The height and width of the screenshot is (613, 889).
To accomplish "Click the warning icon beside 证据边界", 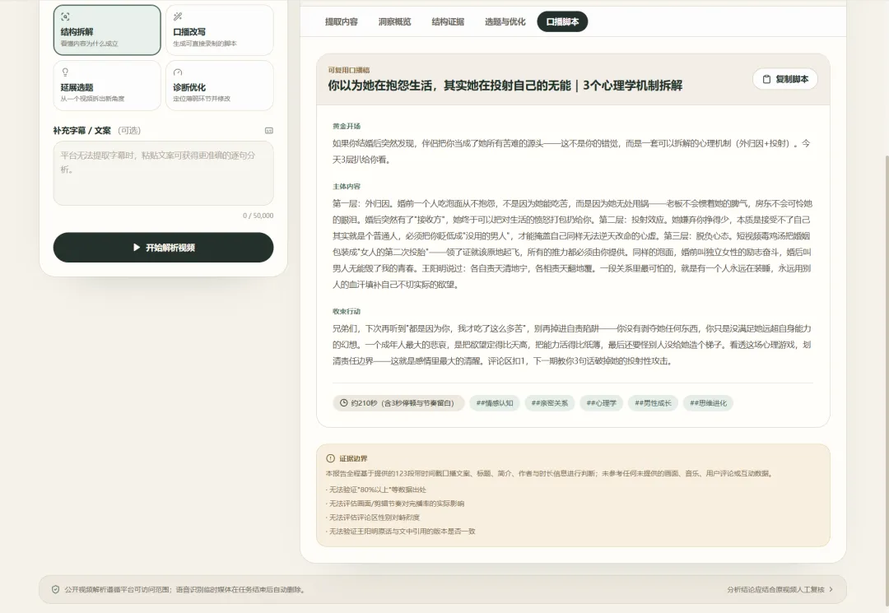I will coord(331,458).
